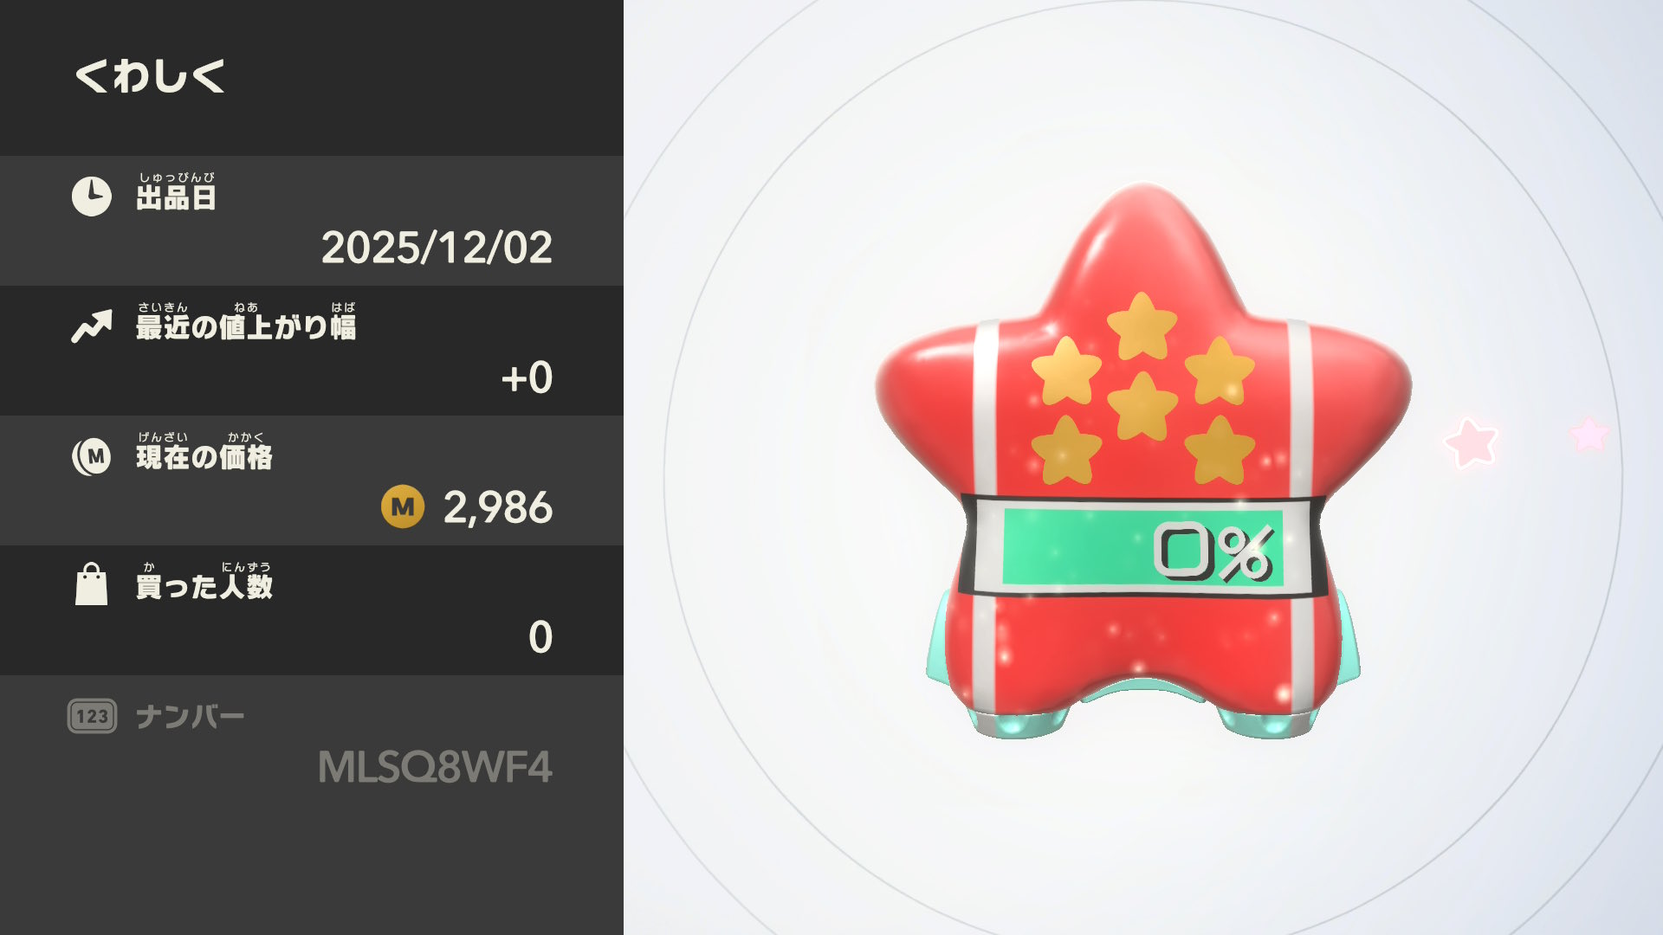The width and height of the screenshot is (1663, 935).
Task: Click the shopping bag icon
Action: point(91,584)
